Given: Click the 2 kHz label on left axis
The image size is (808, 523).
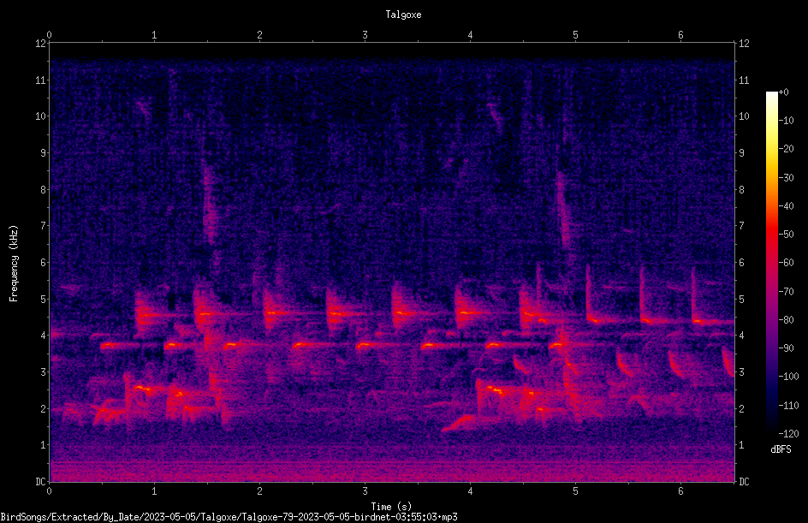Looking at the screenshot, I should pyautogui.click(x=44, y=408).
